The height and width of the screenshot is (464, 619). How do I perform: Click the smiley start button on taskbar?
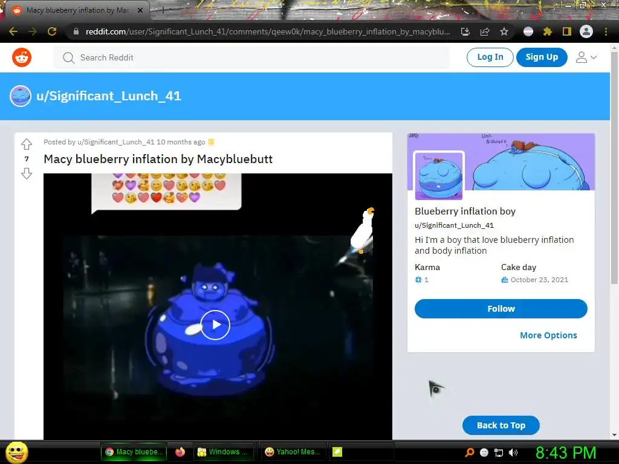click(16, 452)
